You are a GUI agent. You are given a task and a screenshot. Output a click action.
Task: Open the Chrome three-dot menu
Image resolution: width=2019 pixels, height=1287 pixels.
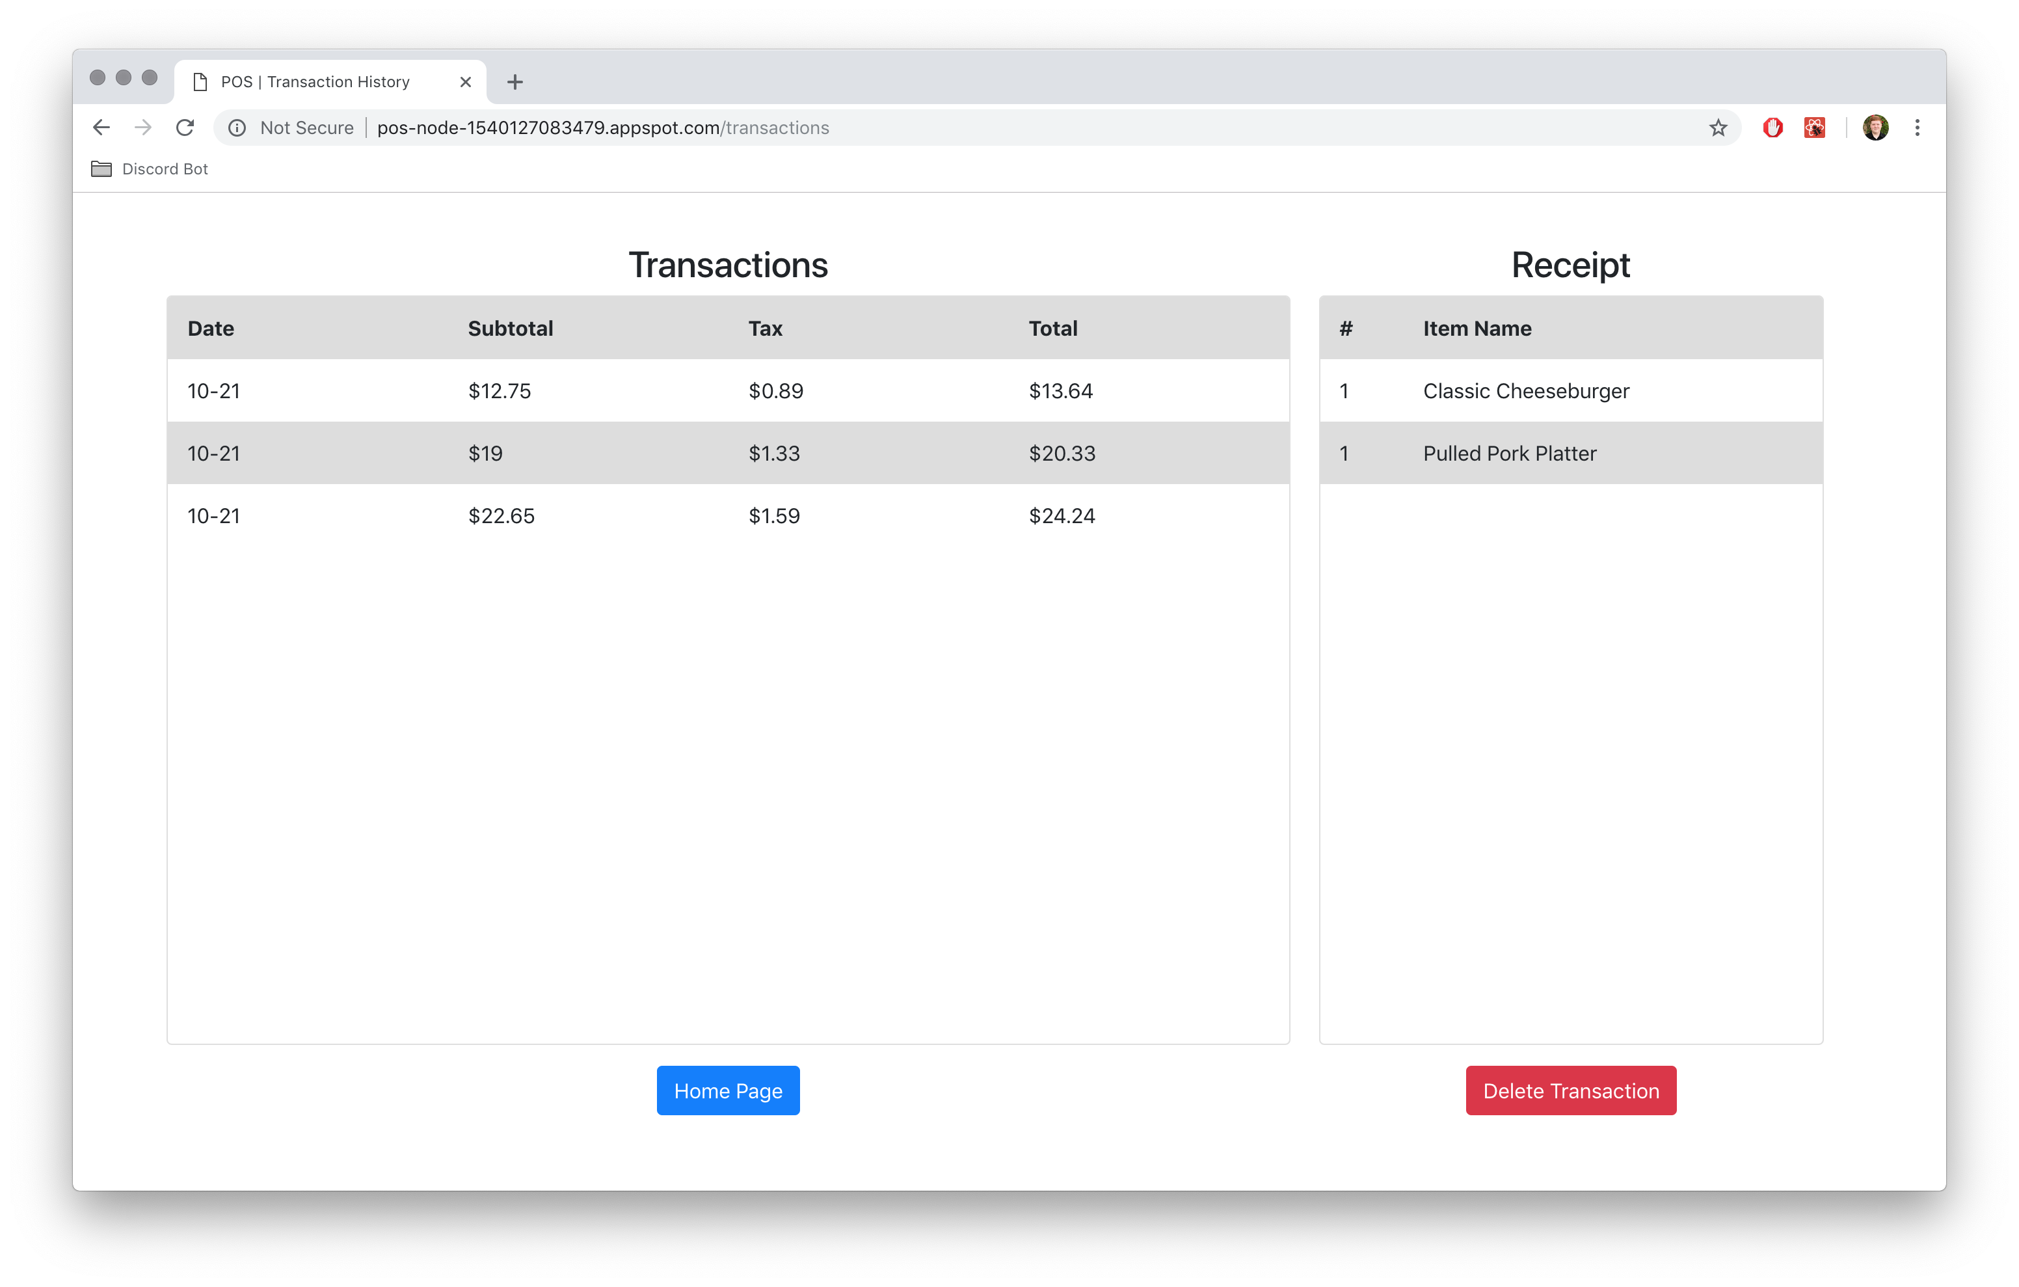point(1917,128)
